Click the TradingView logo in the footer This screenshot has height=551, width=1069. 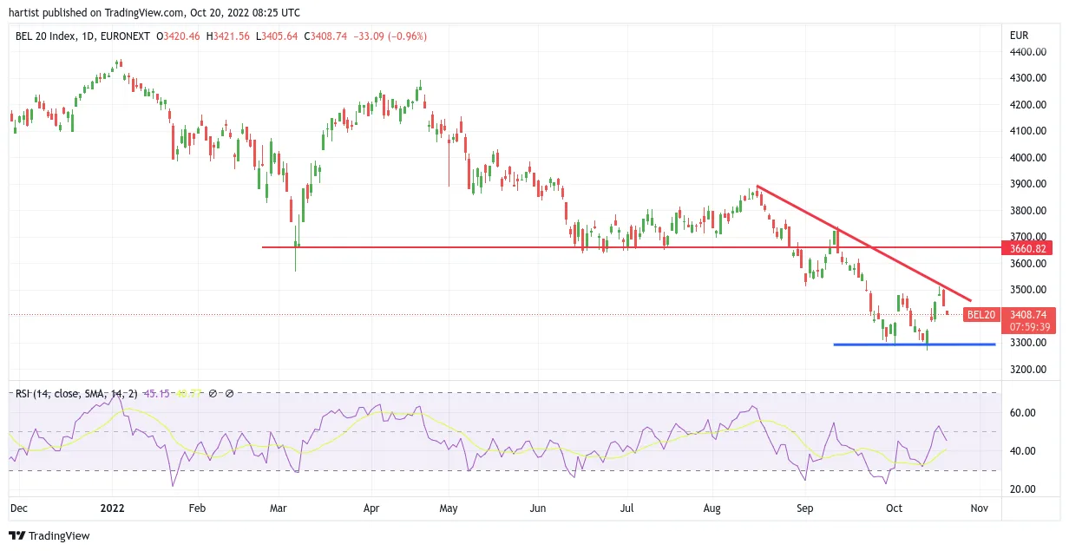[x=49, y=536]
